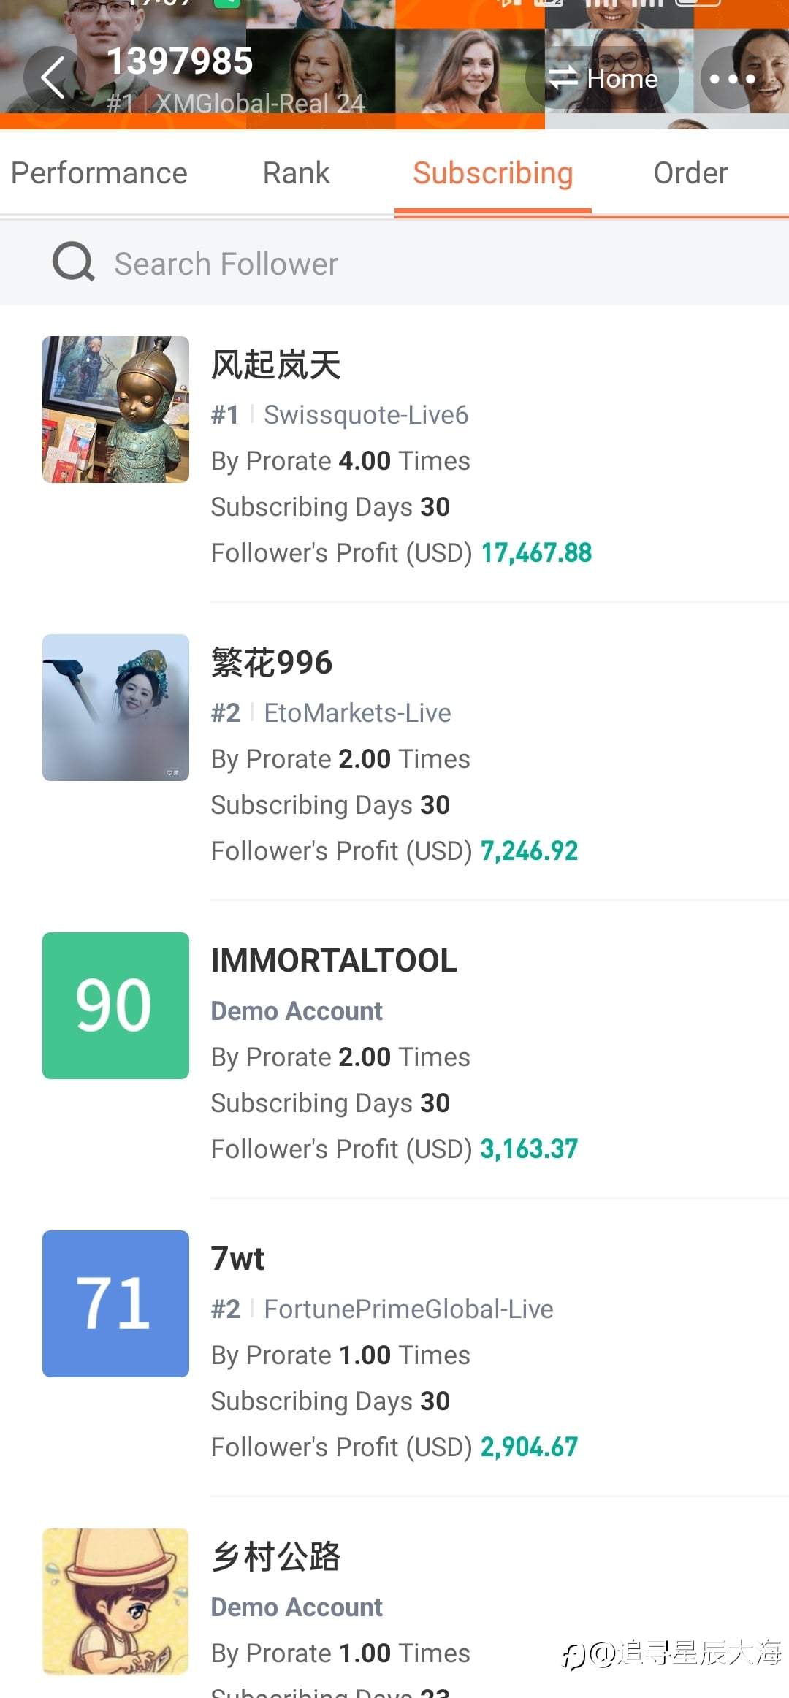Open follower name 风起岚天
The width and height of the screenshot is (789, 1698).
[x=275, y=365]
